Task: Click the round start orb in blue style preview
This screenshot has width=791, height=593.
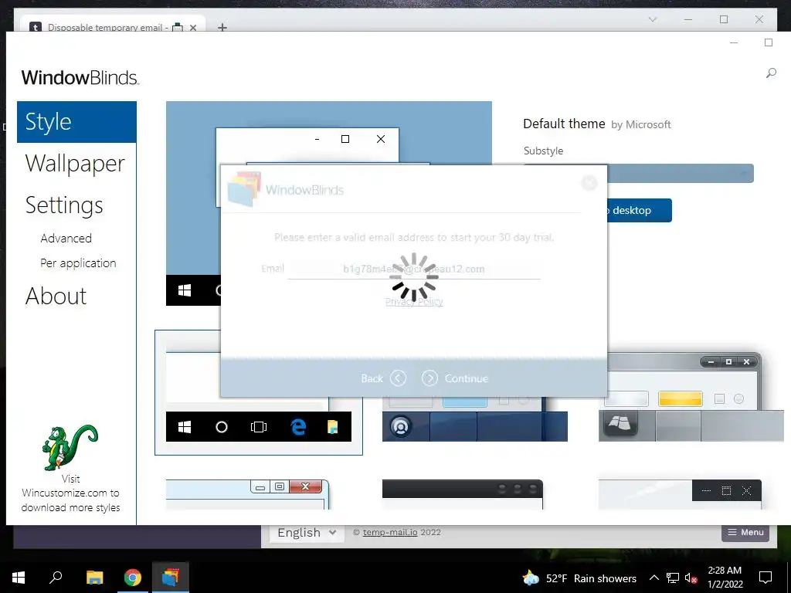Action: pos(401,426)
